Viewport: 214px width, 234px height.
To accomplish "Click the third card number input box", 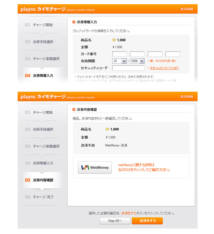I will 155,54.
